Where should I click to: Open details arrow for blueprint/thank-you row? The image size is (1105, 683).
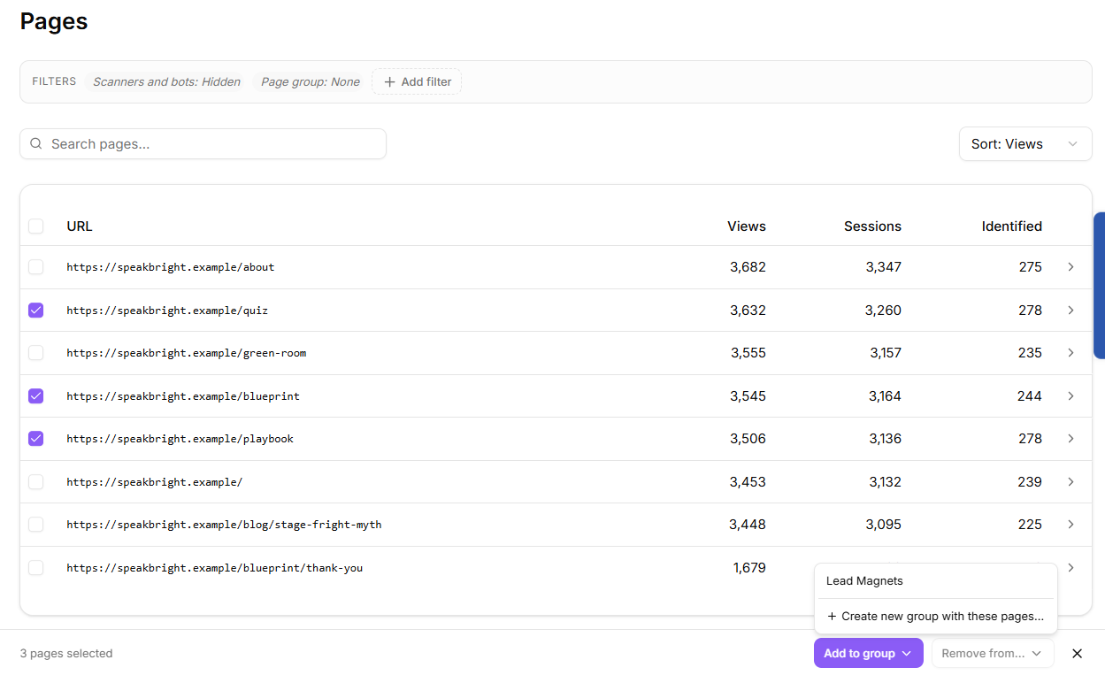click(x=1070, y=568)
